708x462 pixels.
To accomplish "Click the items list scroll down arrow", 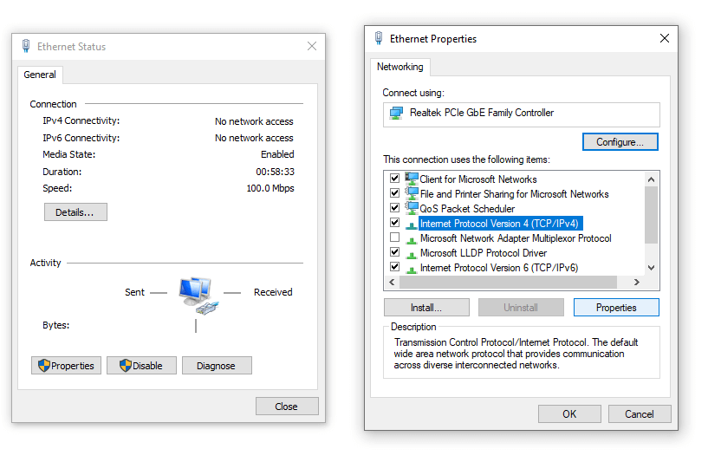I will point(651,268).
